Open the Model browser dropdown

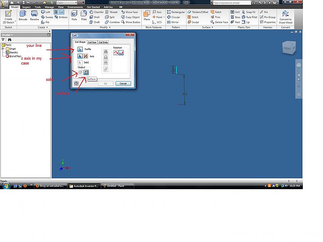[7, 35]
